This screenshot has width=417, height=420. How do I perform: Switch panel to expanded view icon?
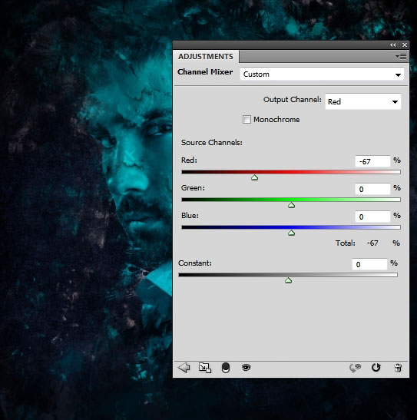205,368
